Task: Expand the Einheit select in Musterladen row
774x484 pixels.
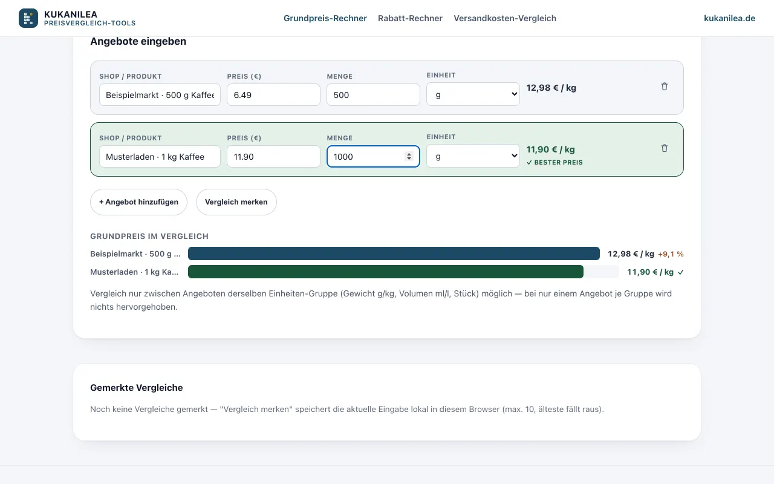Action: 473,155
